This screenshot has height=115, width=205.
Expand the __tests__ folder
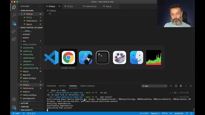coord(27,31)
